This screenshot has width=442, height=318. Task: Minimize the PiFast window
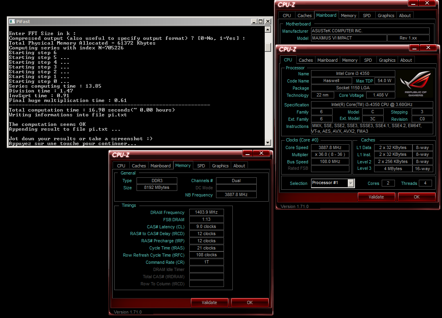coord(254,22)
